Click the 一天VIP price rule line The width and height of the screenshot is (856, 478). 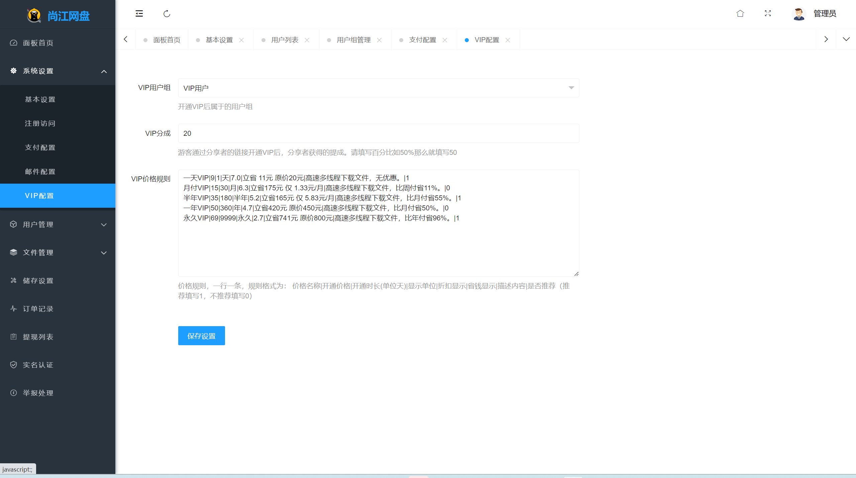(296, 178)
